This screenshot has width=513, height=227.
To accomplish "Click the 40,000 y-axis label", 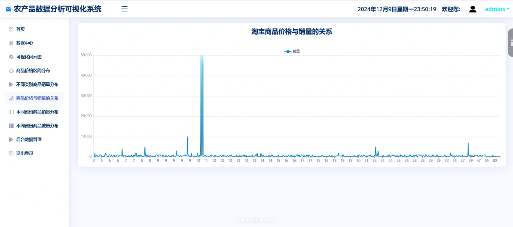I will [x=86, y=75].
